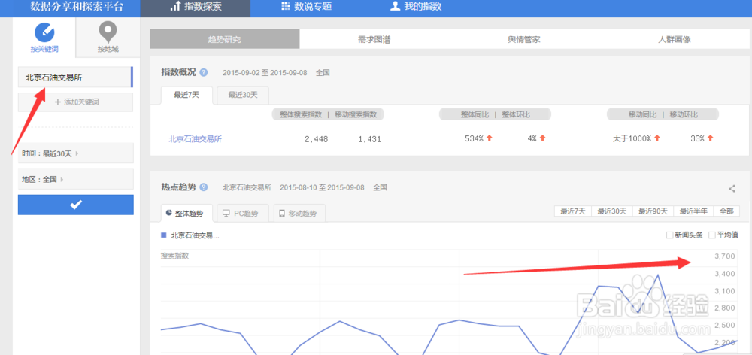Click the 按关键词 keyword icon

coord(44,32)
